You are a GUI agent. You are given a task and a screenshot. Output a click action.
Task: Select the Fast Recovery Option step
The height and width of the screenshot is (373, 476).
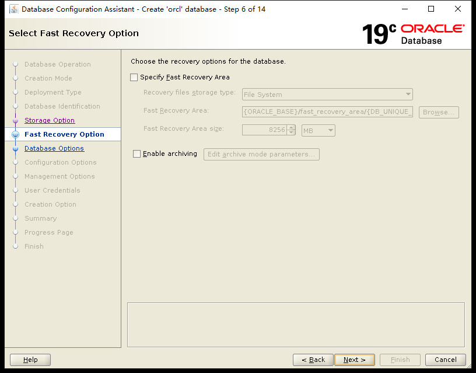64,134
